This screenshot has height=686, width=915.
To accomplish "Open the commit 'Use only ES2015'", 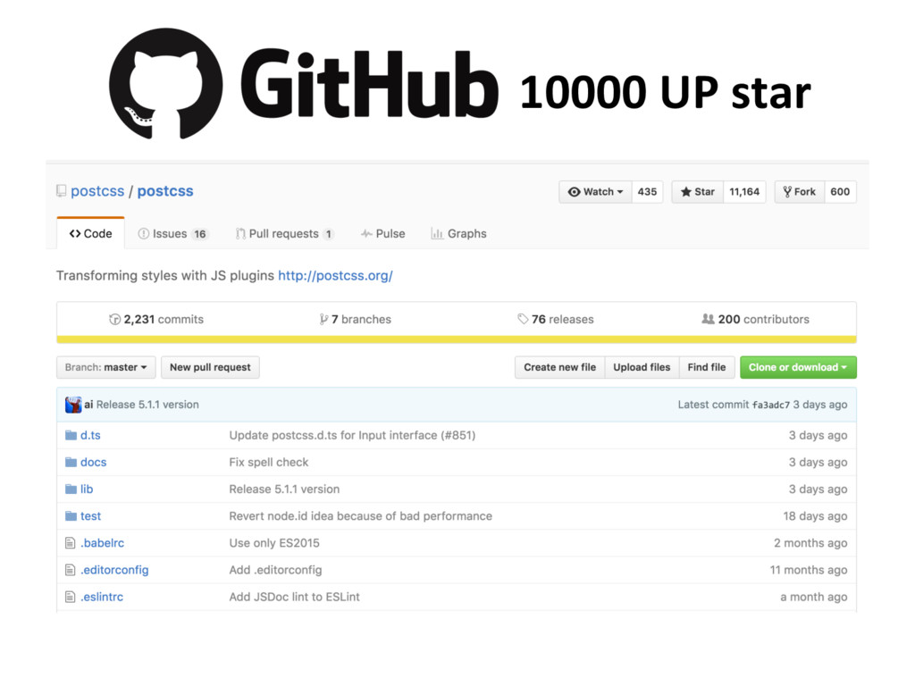I will click(x=274, y=543).
